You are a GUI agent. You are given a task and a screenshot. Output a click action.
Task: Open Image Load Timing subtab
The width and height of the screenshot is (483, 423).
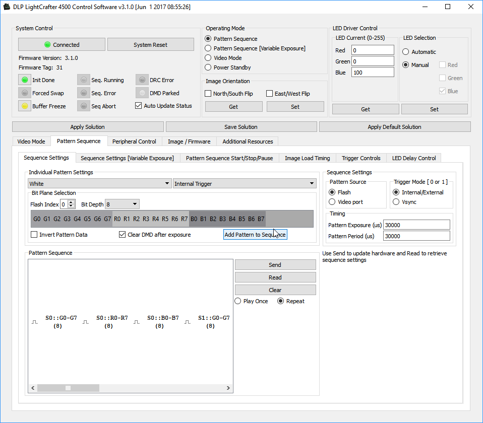308,158
